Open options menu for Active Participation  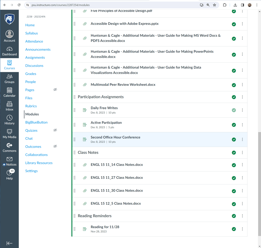242,125
